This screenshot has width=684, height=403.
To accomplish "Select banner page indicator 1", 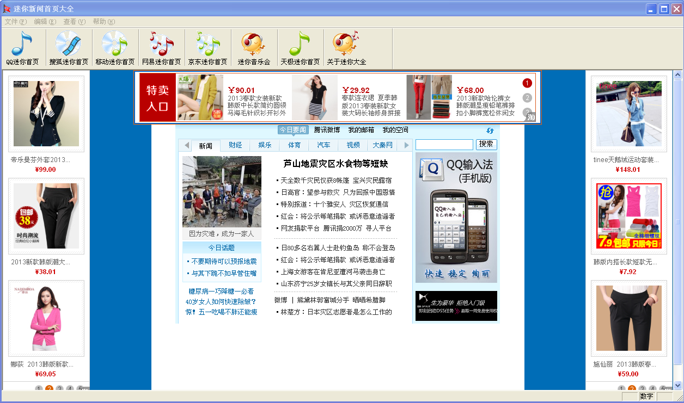I will [527, 83].
